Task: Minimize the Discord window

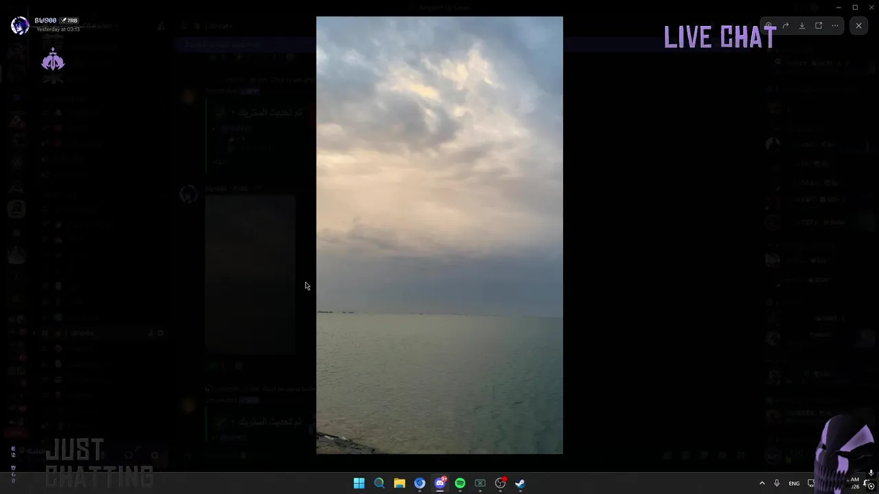Action: pos(838,8)
